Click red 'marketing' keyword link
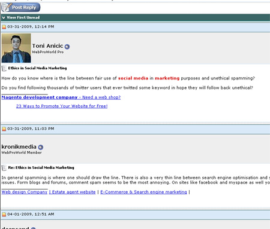 pos(167,78)
